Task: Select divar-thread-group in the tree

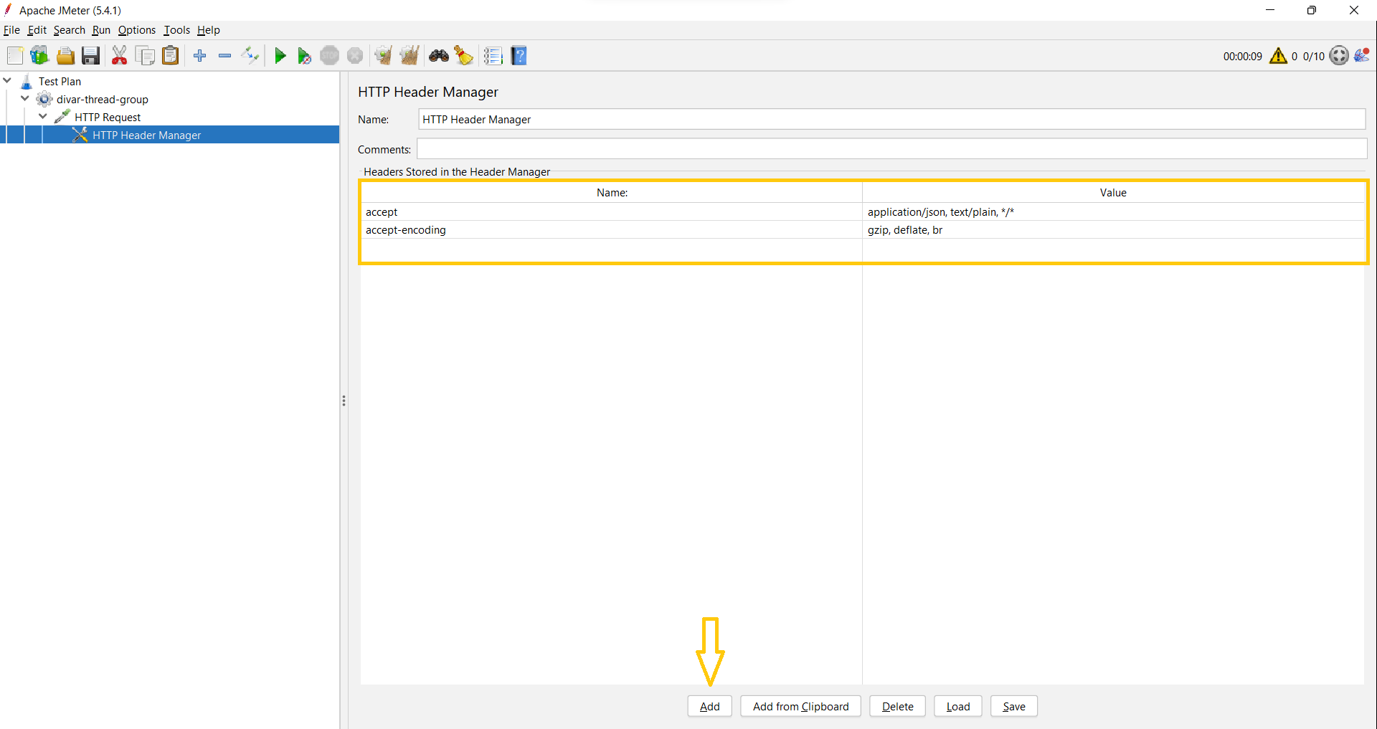Action: [103, 99]
